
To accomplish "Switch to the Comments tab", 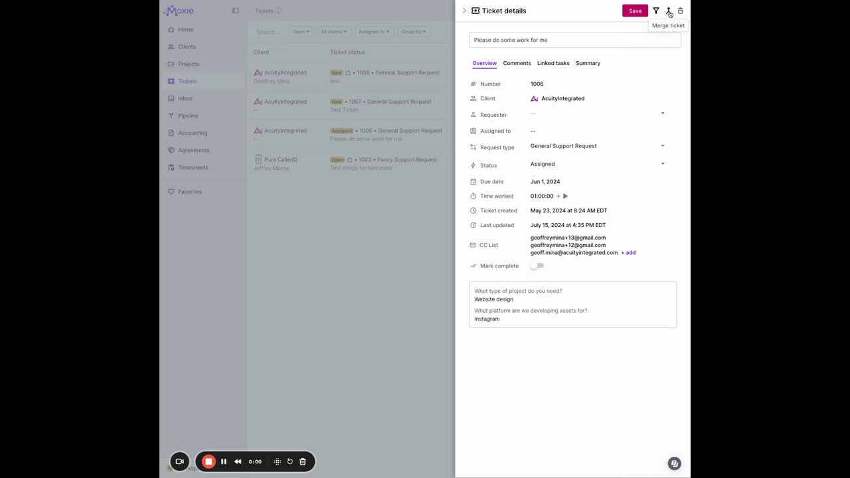I will click(517, 63).
